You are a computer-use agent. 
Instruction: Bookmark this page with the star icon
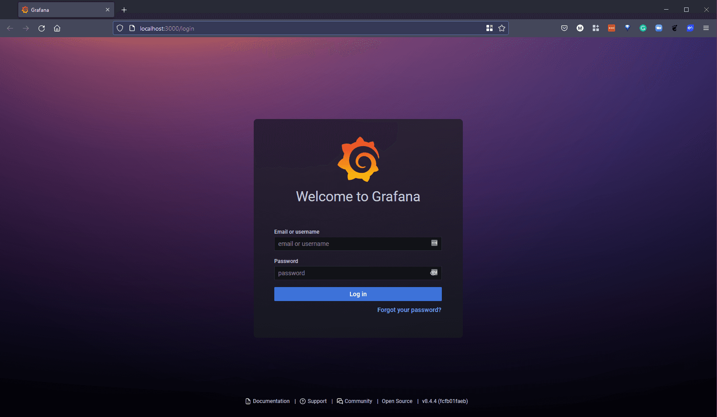point(502,28)
